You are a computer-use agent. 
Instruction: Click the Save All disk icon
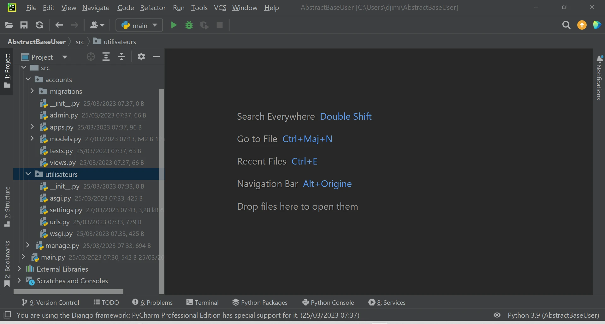coord(24,25)
